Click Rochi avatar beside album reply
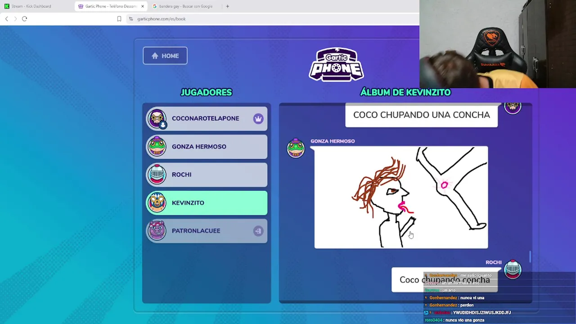Screen dimensions: 576x324 [x=513, y=269]
